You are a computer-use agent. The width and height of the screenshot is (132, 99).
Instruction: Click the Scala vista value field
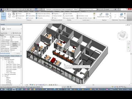15,37
